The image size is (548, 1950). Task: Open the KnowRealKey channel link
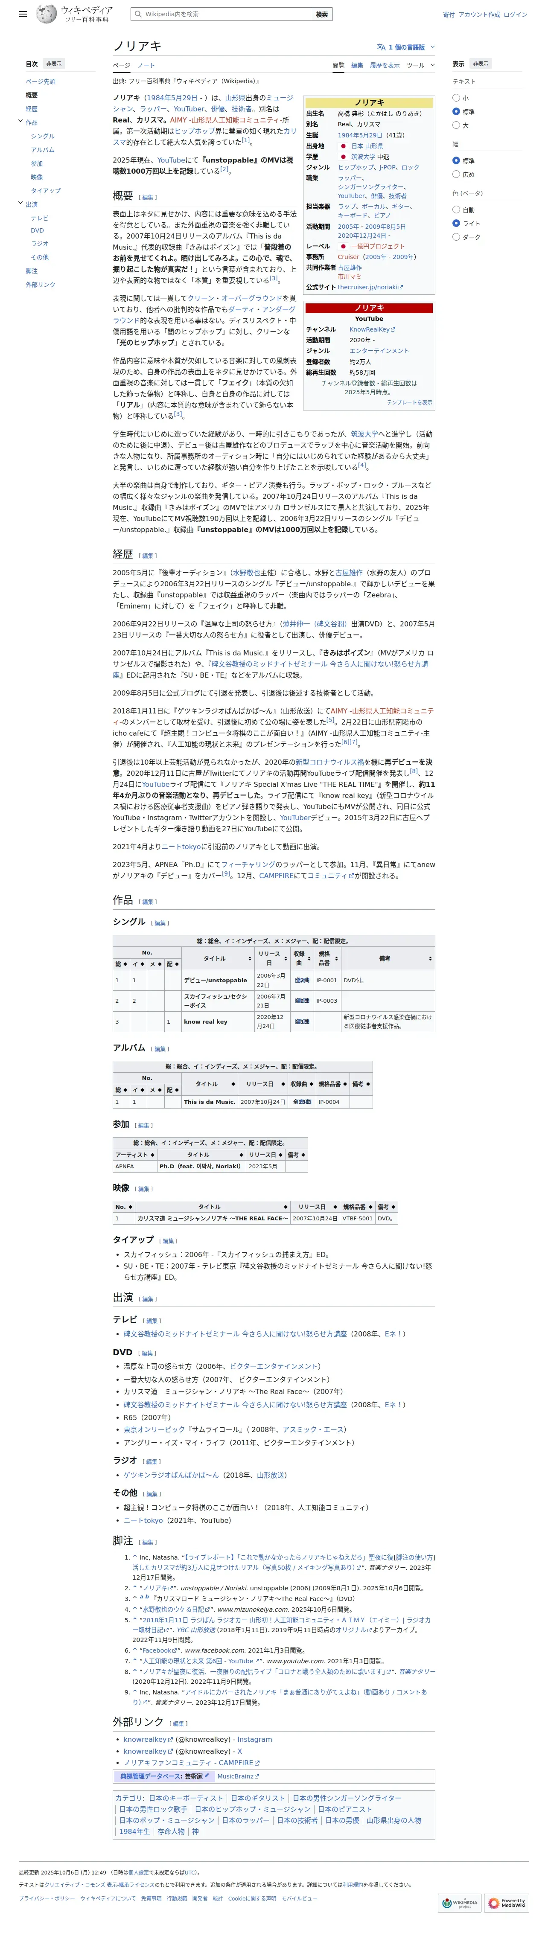coord(372,329)
